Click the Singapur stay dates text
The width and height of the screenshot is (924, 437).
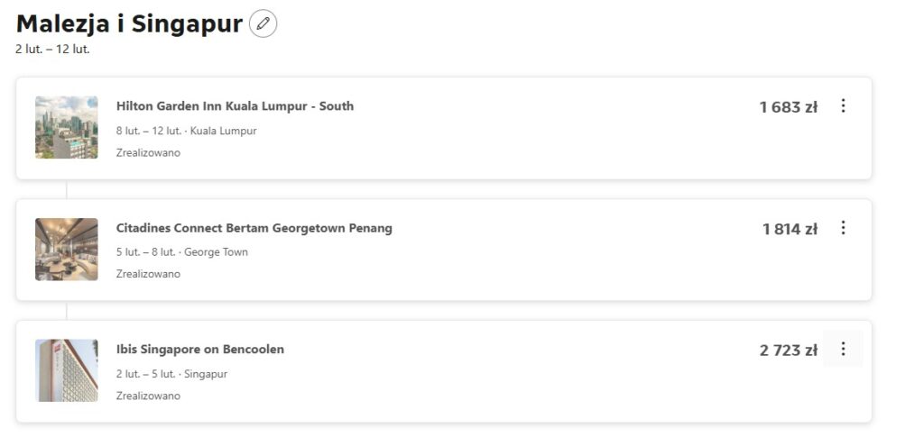(x=171, y=374)
